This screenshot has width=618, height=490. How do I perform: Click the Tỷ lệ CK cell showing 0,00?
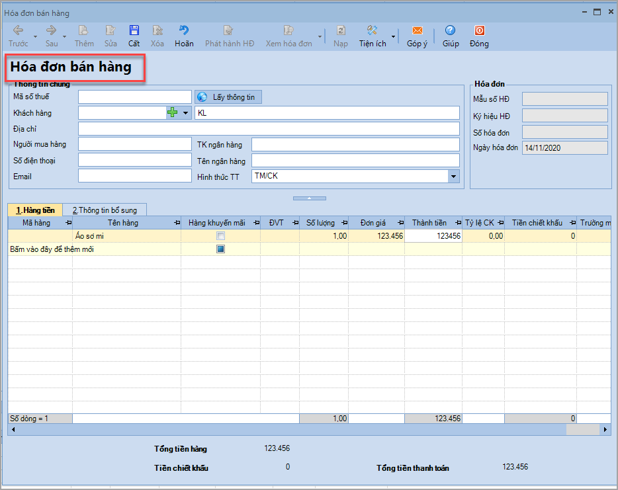point(483,236)
